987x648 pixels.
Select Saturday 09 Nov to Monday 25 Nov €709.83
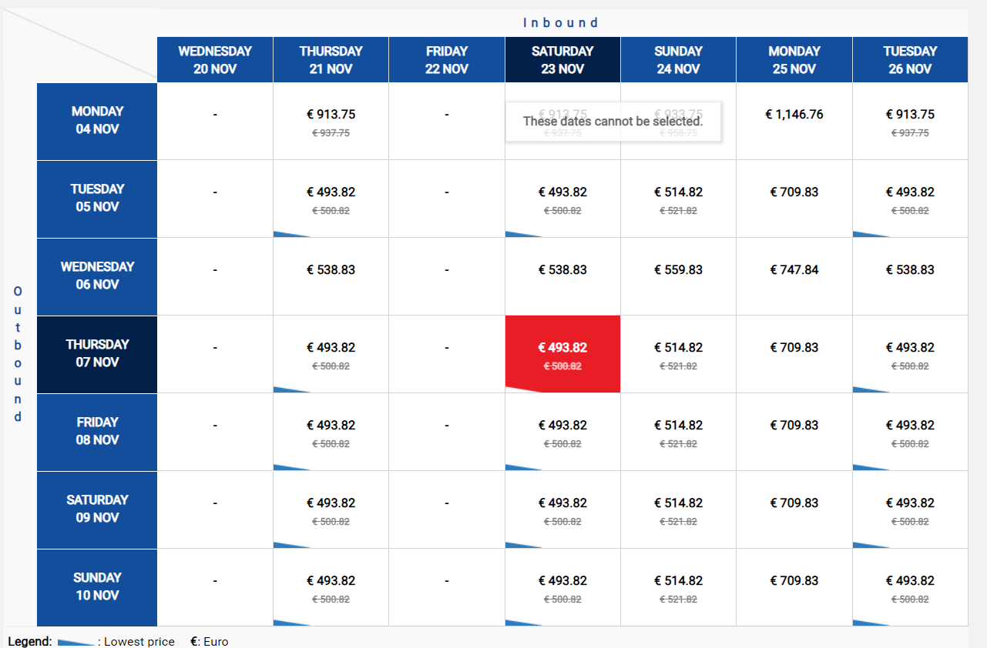(x=794, y=509)
